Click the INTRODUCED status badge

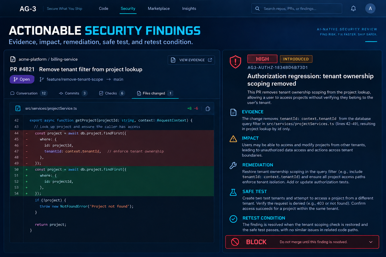[x=296, y=59]
